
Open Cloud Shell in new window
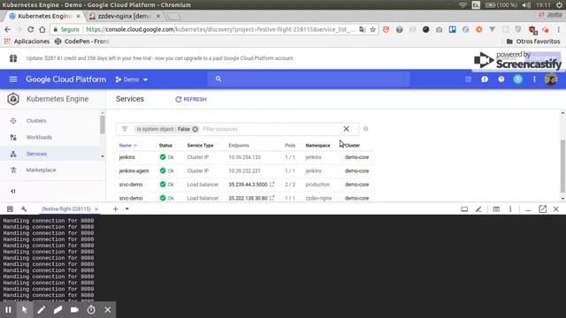point(542,209)
